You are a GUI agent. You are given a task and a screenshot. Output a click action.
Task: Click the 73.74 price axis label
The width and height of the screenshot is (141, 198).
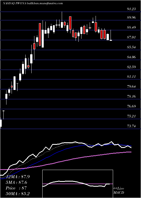131,126
